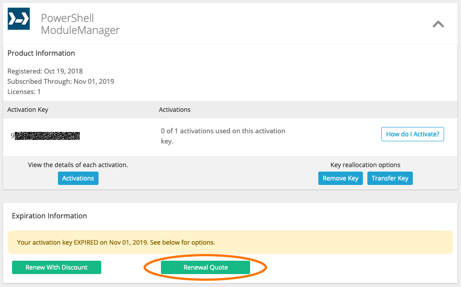Click the Activations column header
Viewport: 461px width, 287px height.
[175, 110]
